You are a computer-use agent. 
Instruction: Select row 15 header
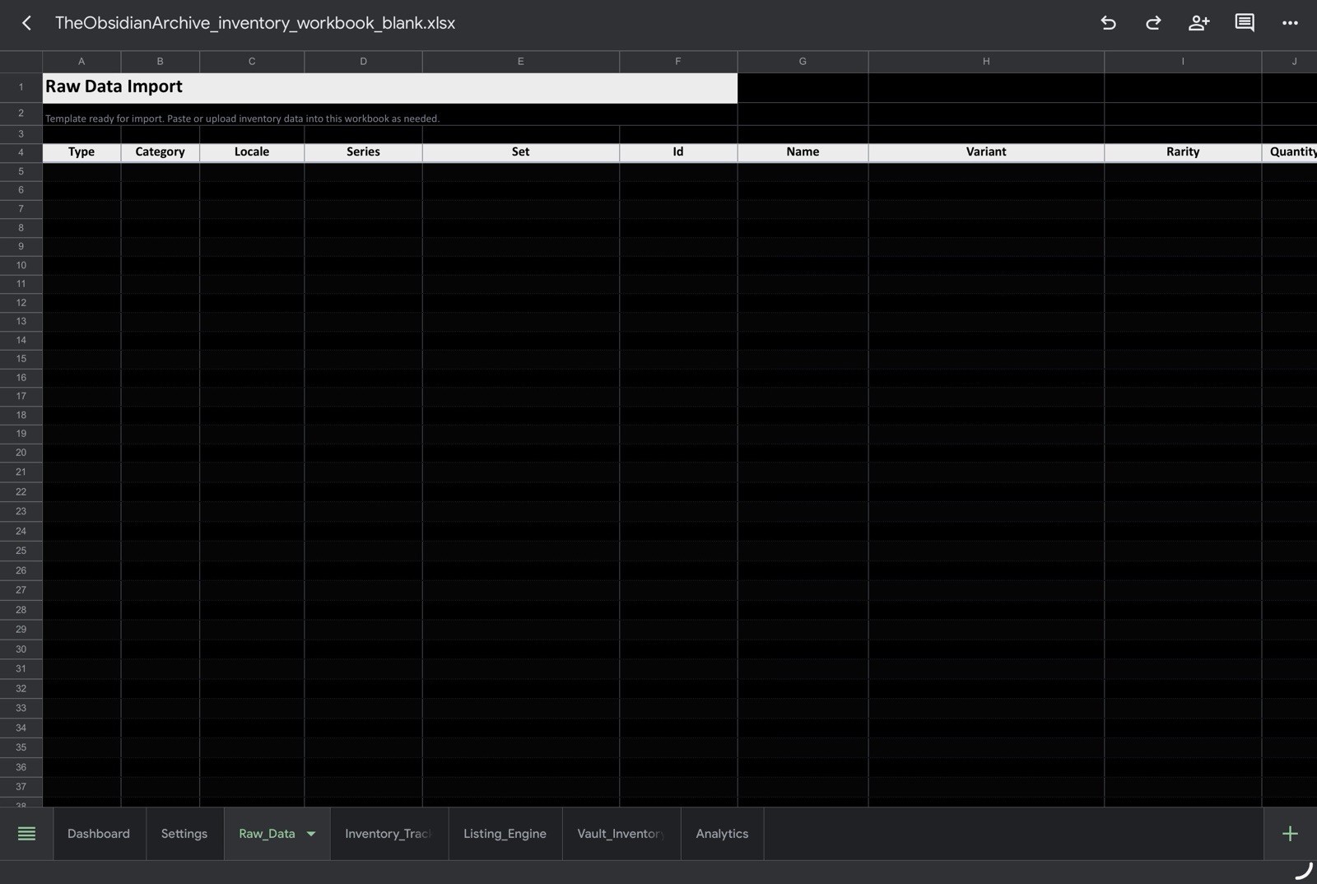click(x=21, y=359)
